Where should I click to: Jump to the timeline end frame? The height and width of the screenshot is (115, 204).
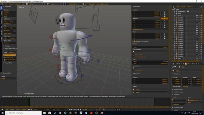click(80, 109)
